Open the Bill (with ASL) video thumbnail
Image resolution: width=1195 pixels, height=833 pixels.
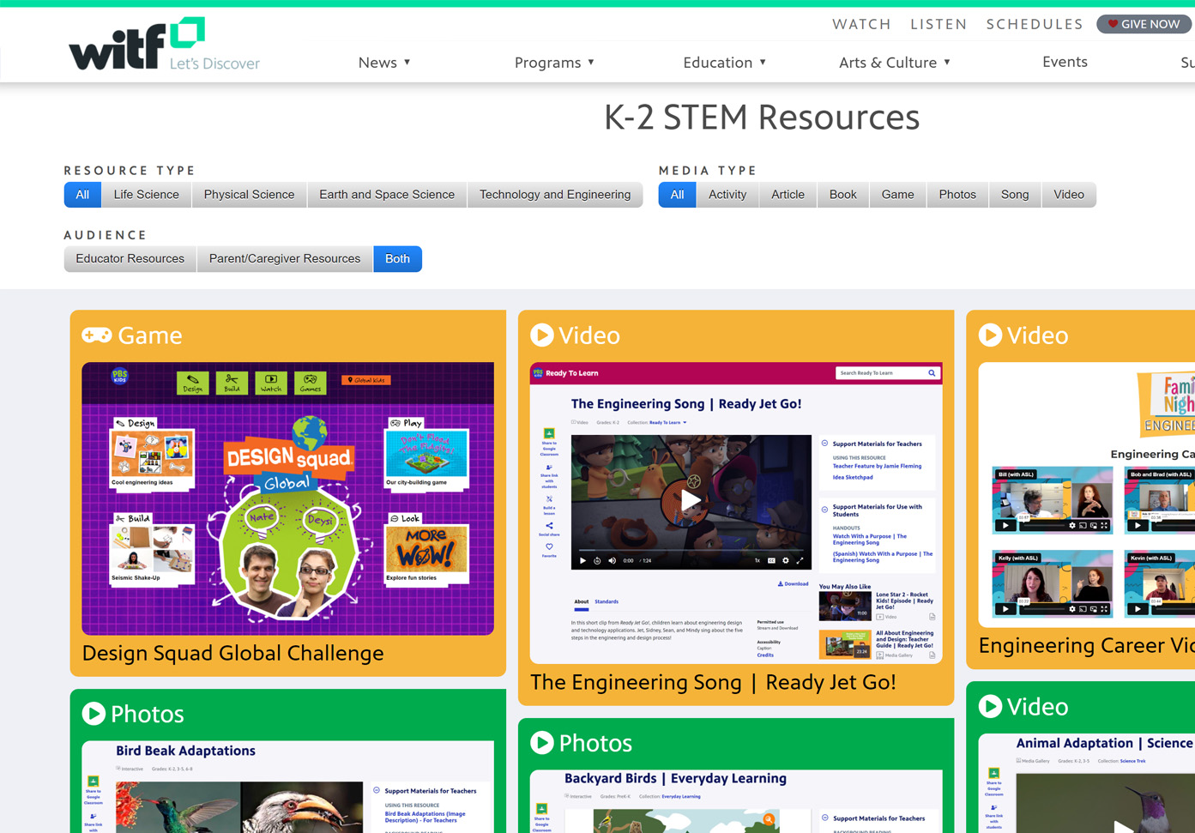[x=1053, y=500]
